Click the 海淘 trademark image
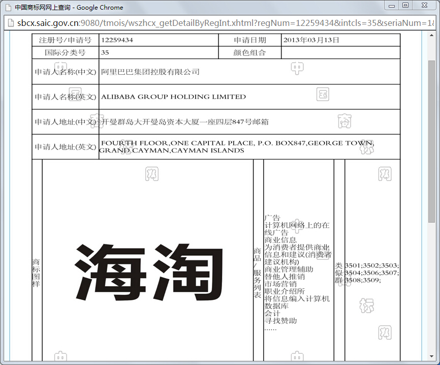This screenshot has height=365, width=440. pyautogui.click(x=149, y=271)
